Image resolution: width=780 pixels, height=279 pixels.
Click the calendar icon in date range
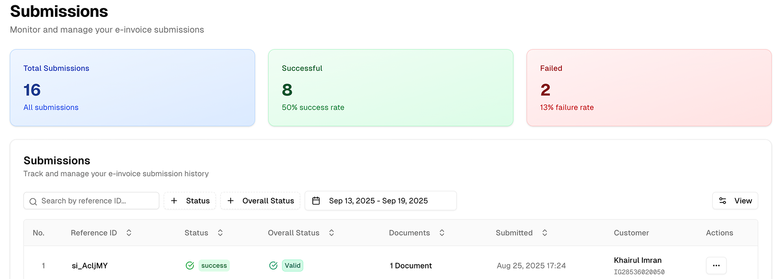click(316, 201)
